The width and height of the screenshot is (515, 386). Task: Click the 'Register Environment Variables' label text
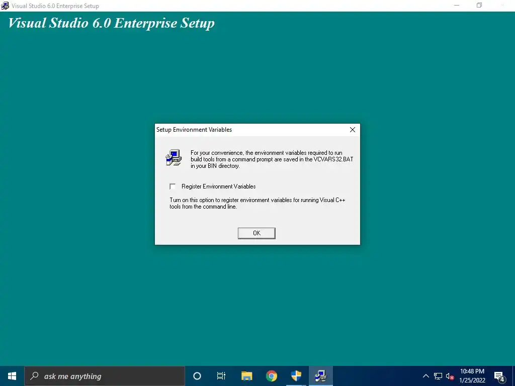point(218,186)
